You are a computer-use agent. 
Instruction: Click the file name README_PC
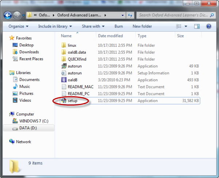click(x=78, y=94)
